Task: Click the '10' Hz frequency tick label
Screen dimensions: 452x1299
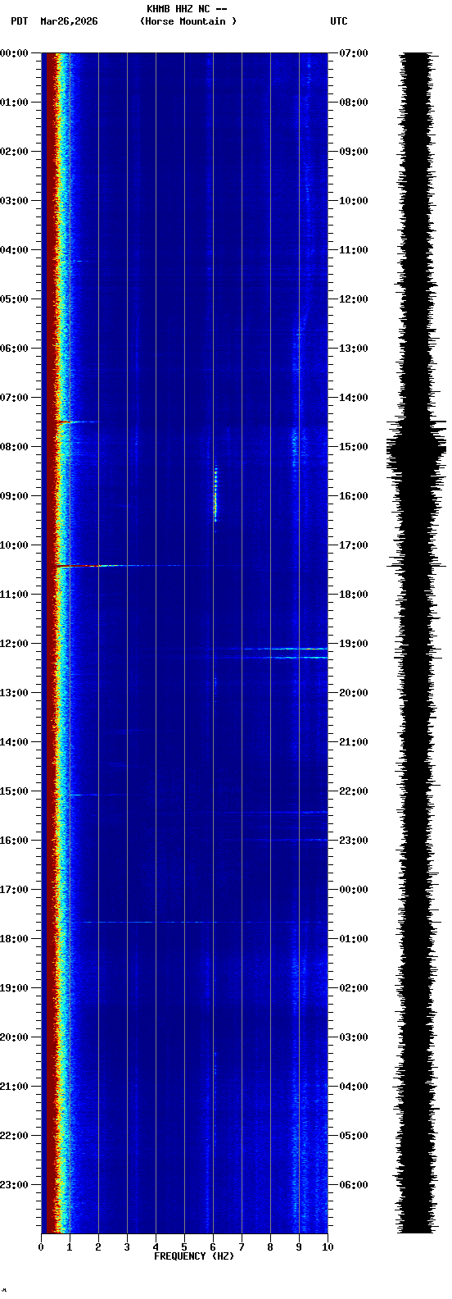Action: (328, 1247)
